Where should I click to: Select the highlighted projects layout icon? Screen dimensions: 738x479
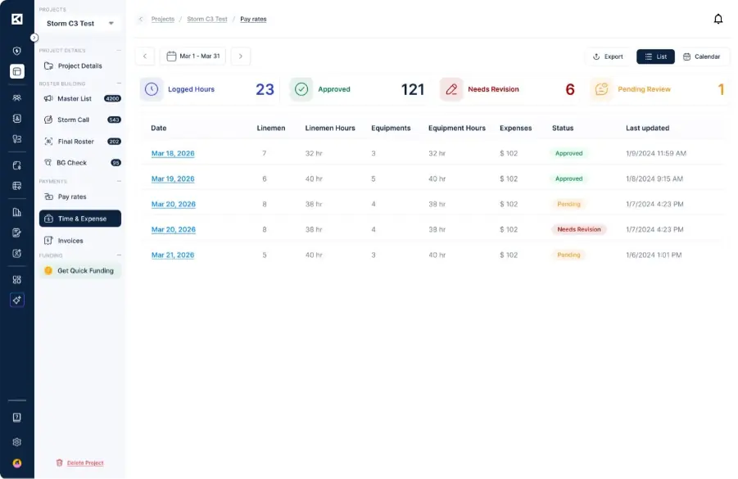click(17, 71)
